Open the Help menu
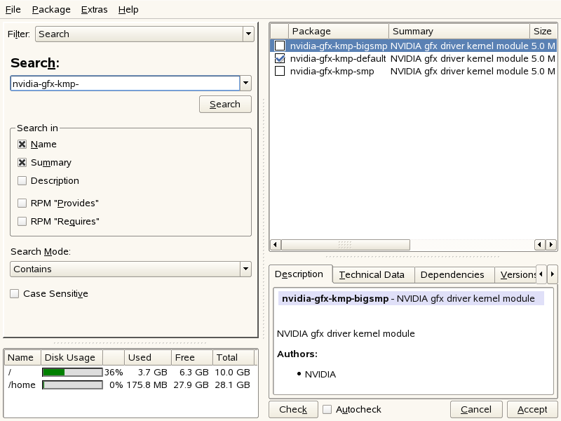The height and width of the screenshot is (421, 561). [128, 10]
